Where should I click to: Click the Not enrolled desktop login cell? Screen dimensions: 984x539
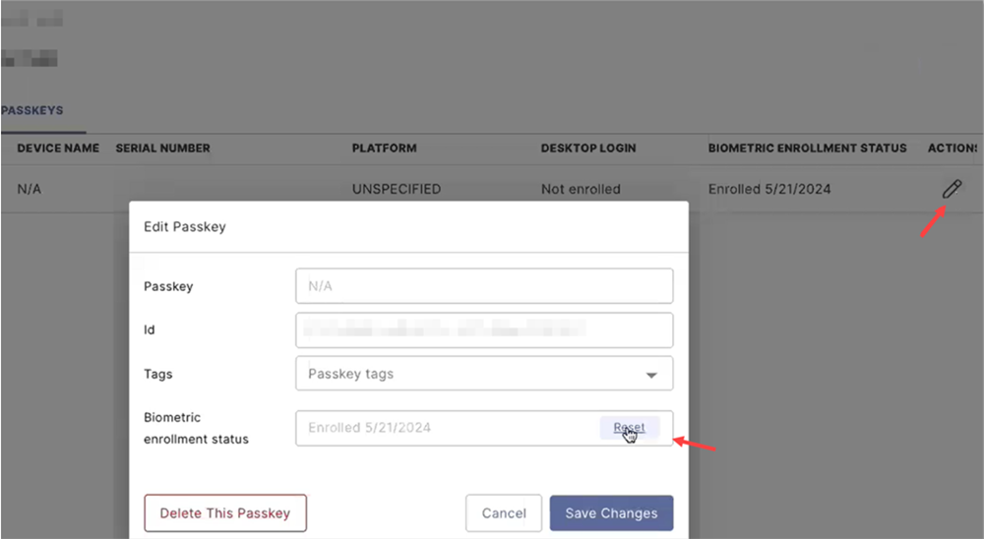[x=581, y=189]
